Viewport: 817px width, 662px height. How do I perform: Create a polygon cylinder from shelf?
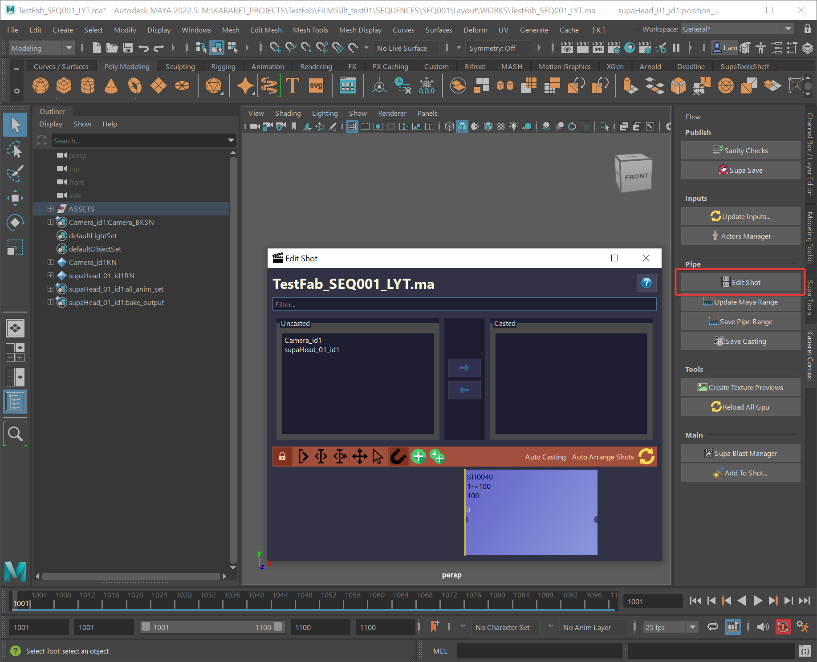tap(87, 85)
